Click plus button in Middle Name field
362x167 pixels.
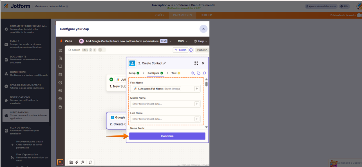click(x=197, y=104)
